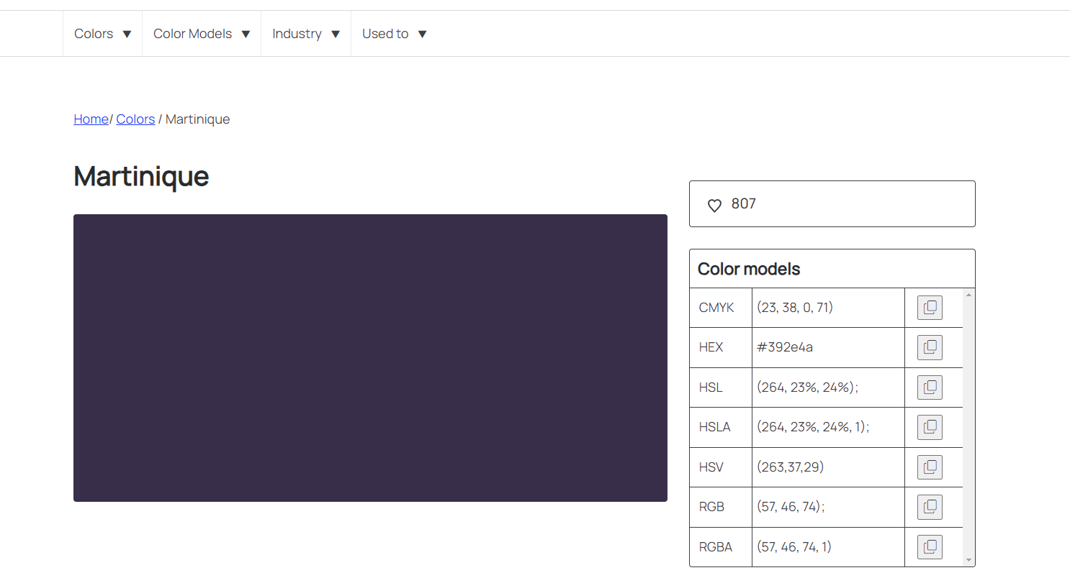The height and width of the screenshot is (578, 1070).
Task: Click the 807 likes count
Action: pos(744,204)
